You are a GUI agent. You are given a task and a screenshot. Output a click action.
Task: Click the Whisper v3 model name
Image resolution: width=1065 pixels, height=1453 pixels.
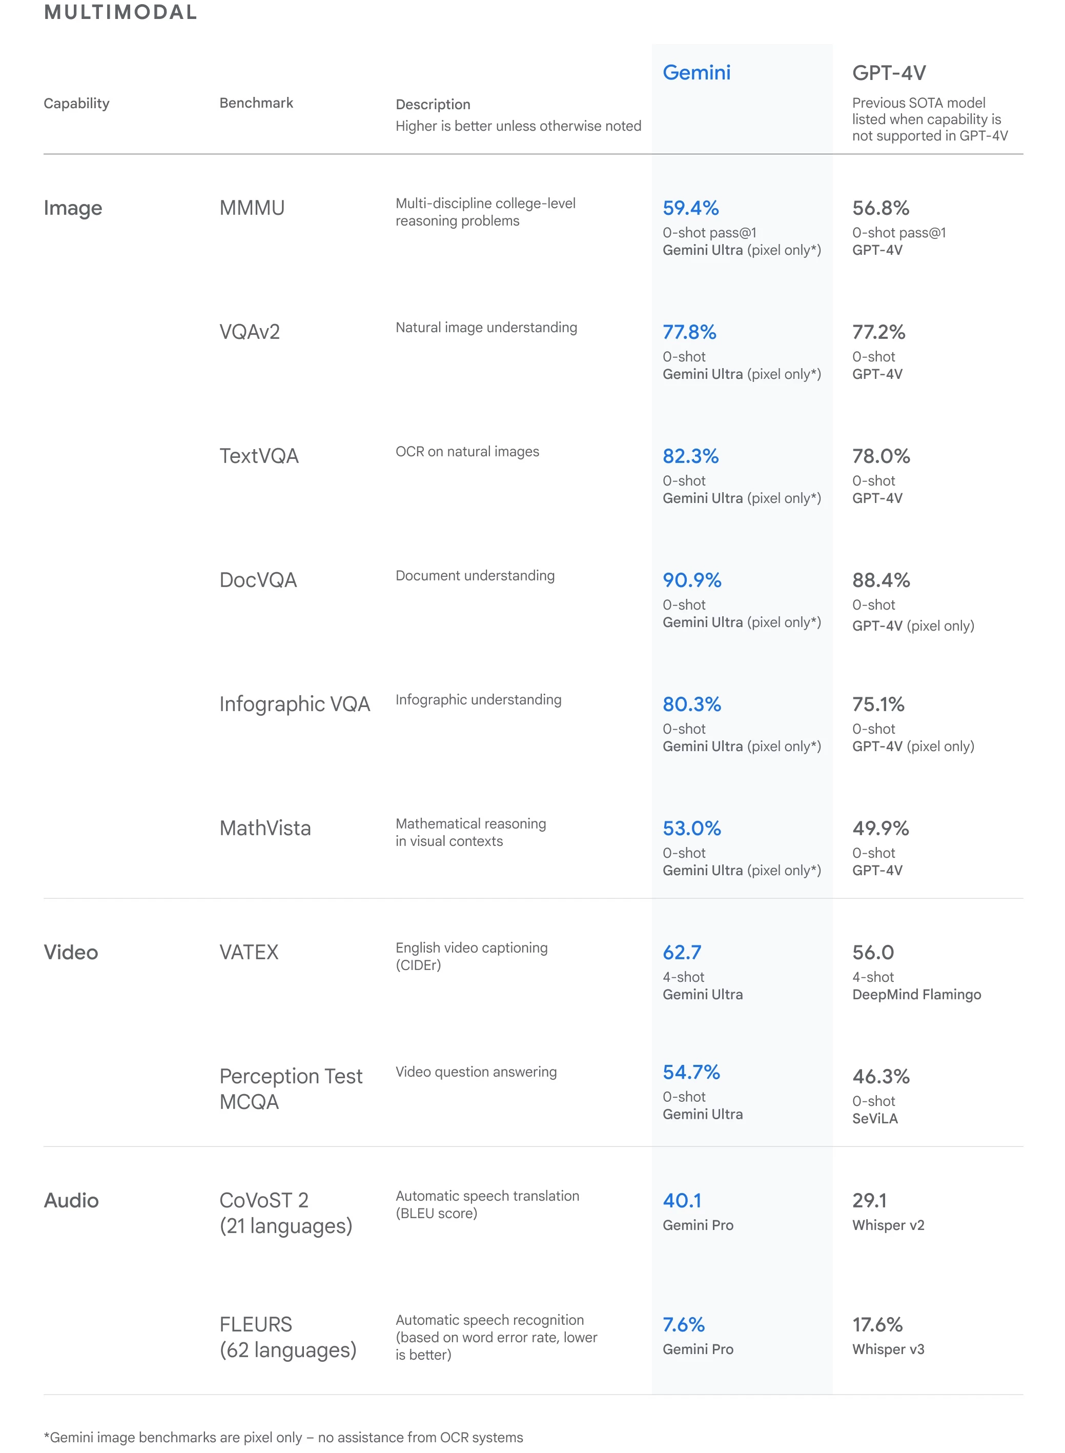888,1349
